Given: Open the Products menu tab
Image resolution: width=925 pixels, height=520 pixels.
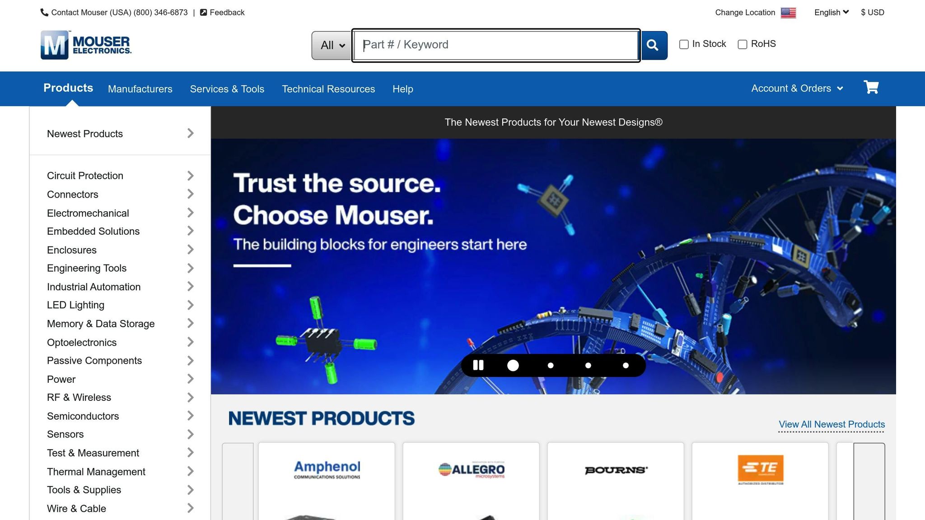Looking at the screenshot, I should (x=68, y=88).
